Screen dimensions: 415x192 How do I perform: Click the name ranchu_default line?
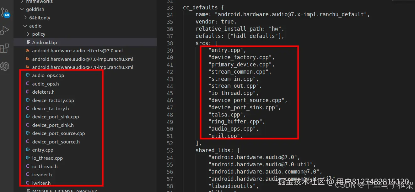283,14
